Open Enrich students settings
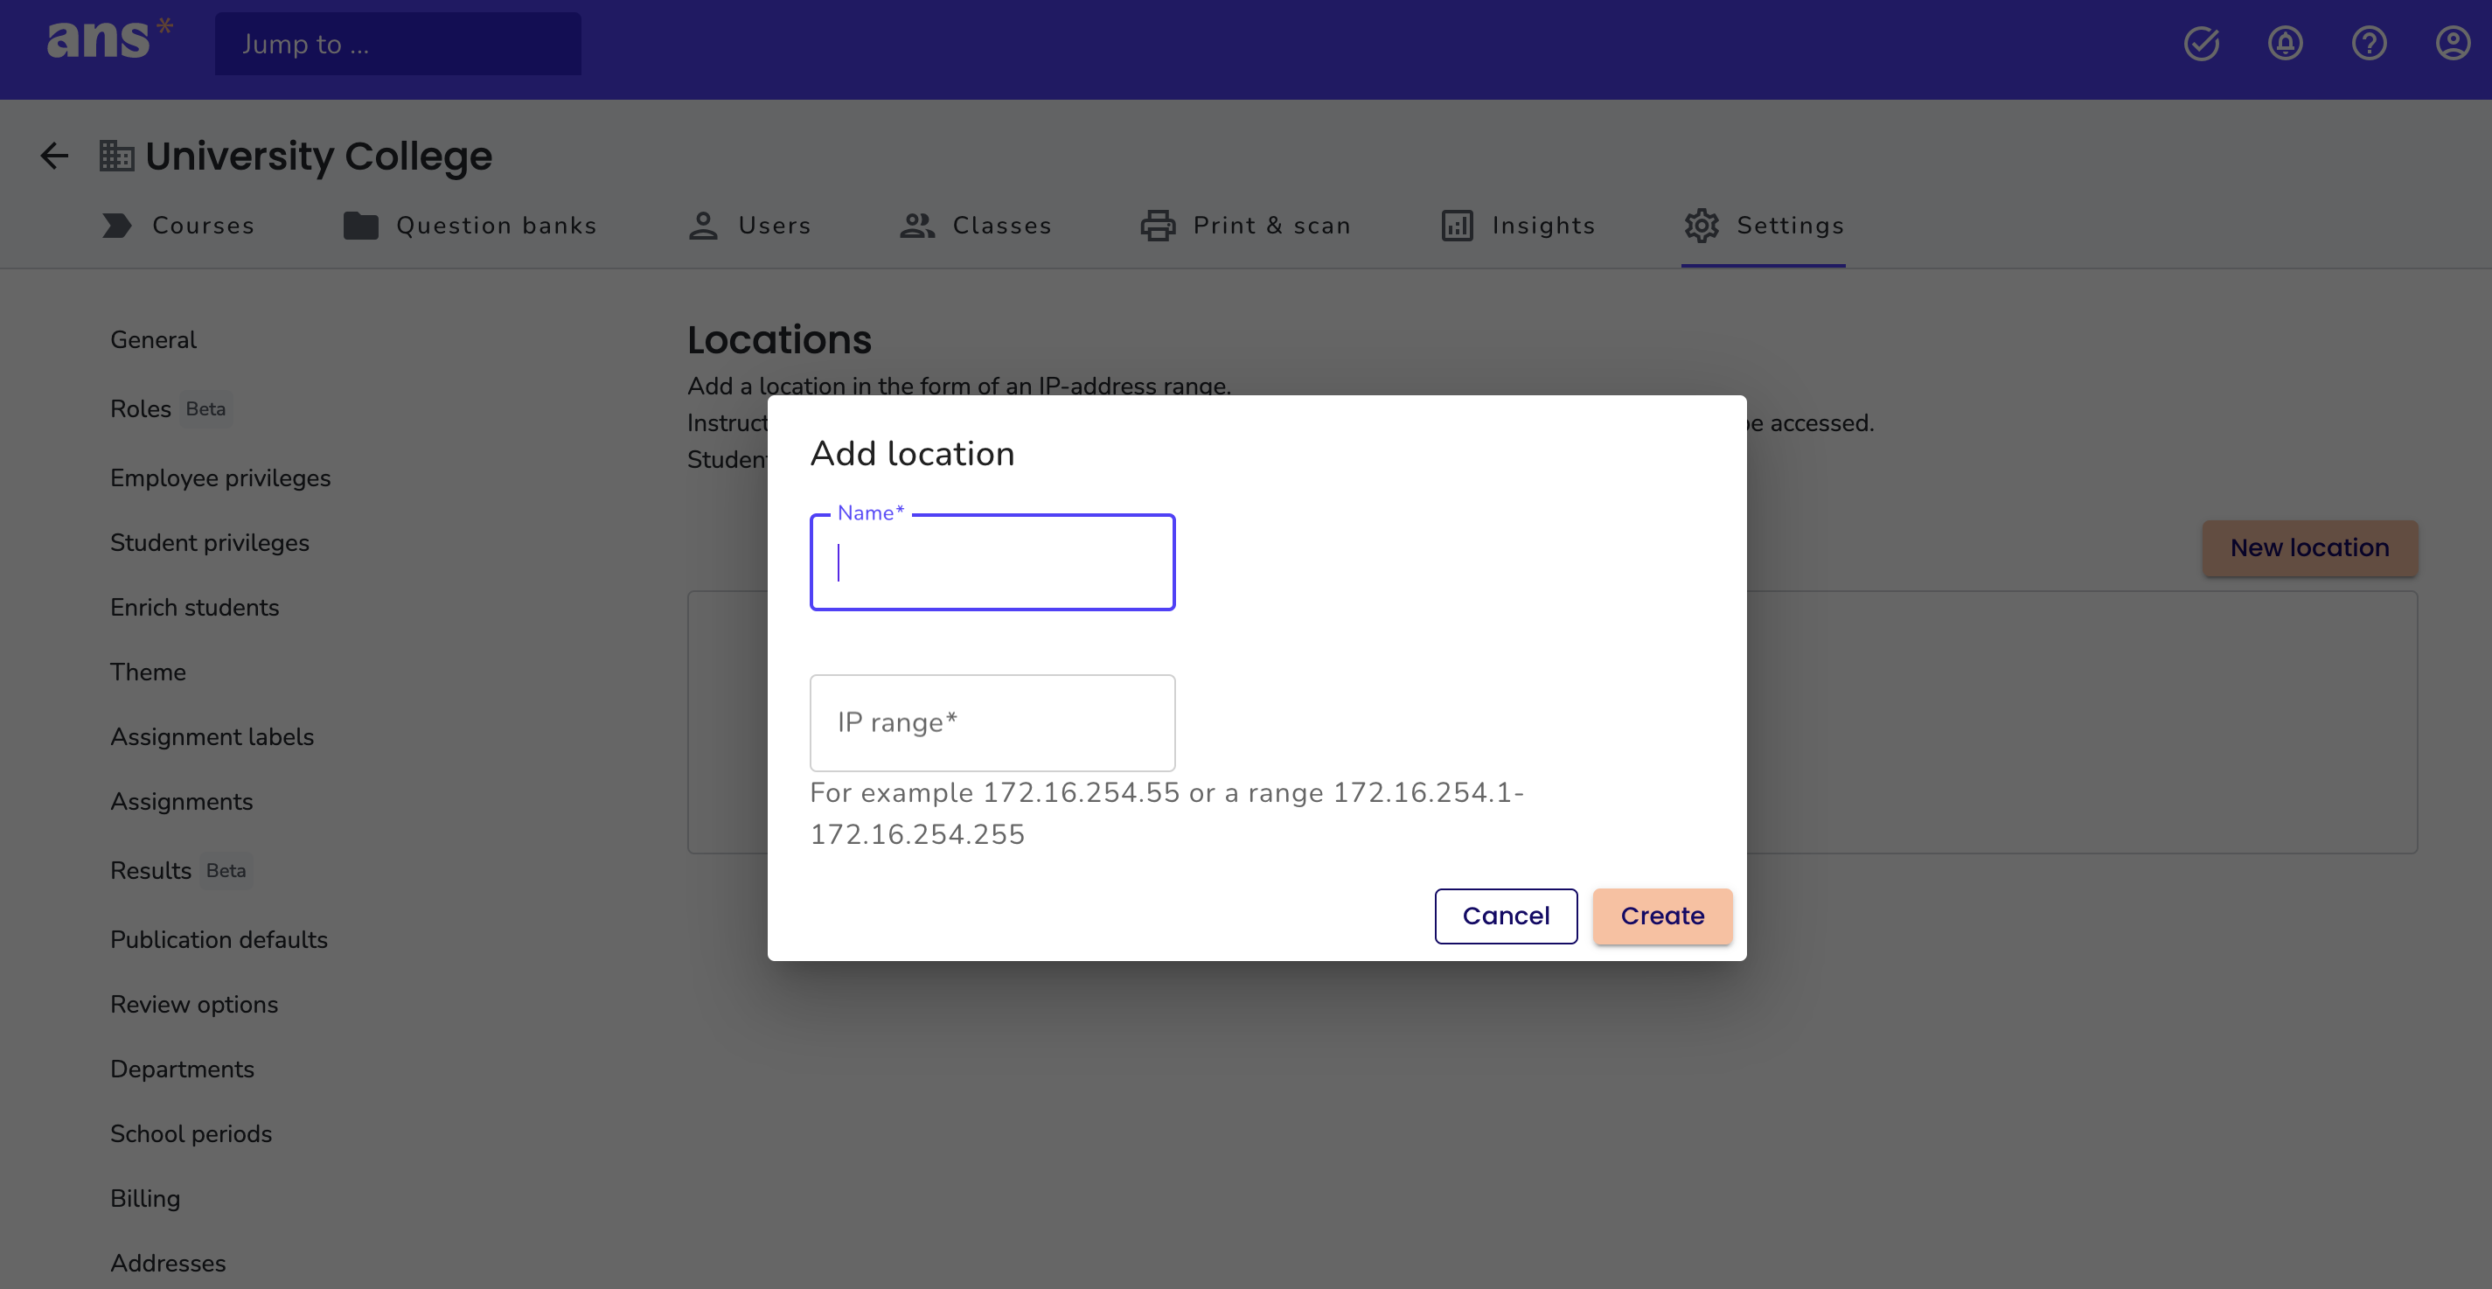Screen dimensions: 2492x1289 click(194, 608)
